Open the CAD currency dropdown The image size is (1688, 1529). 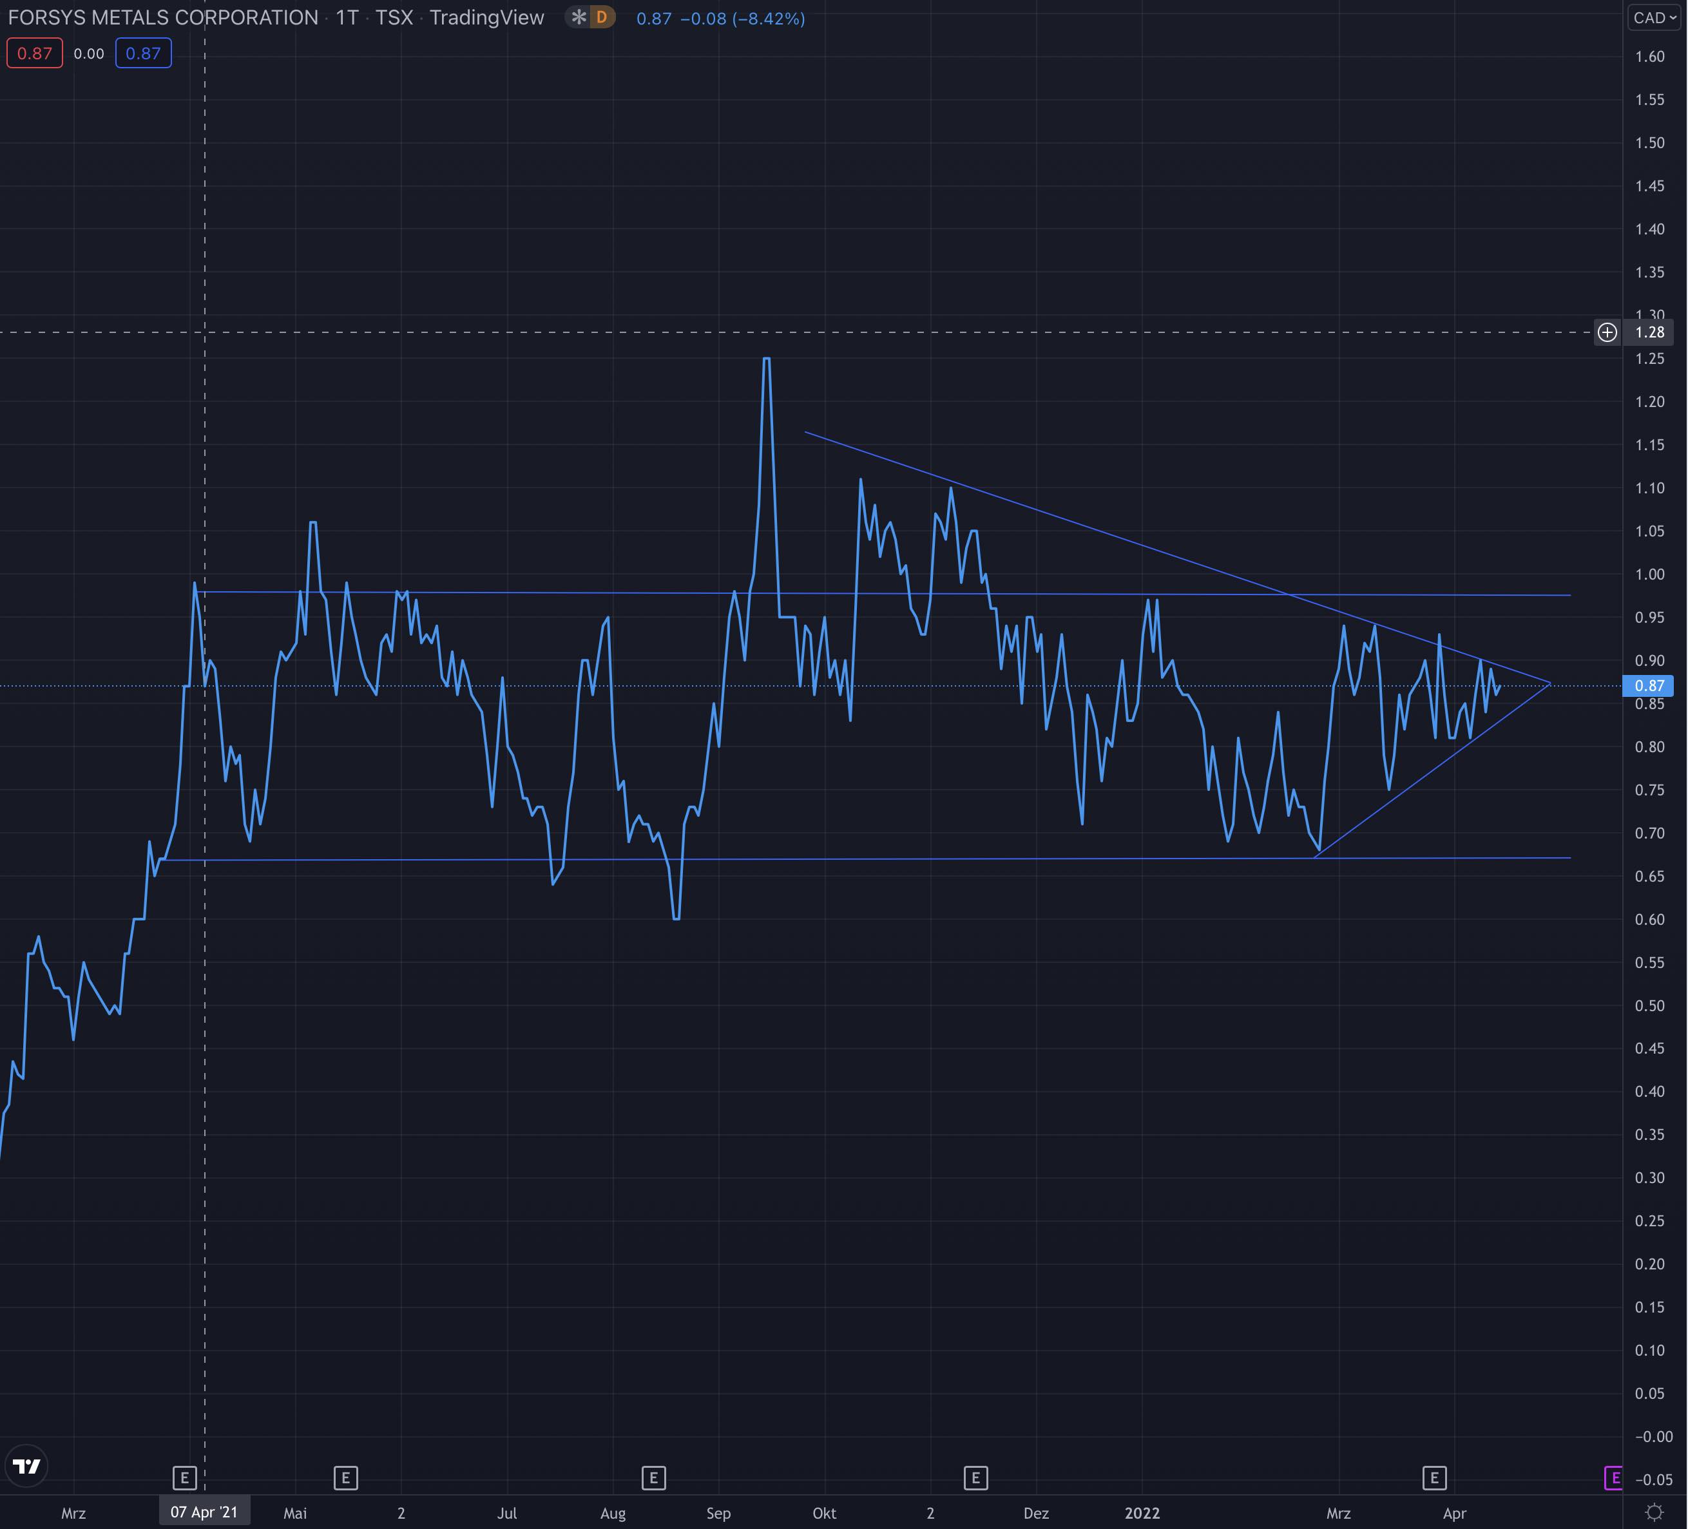click(x=1654, y=17)
